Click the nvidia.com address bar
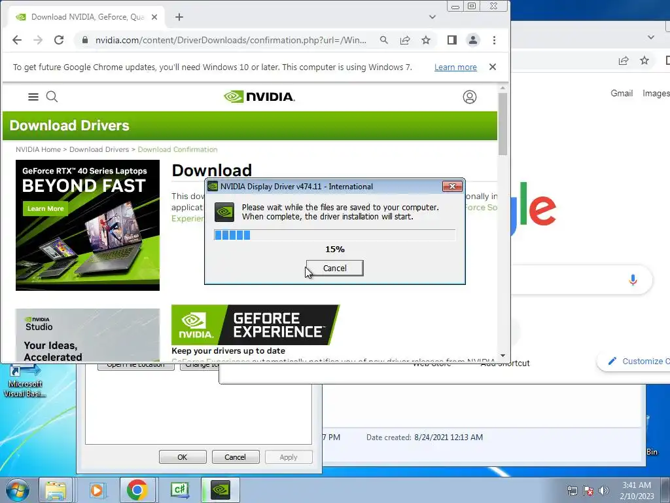Viewport: 670px width, 503px height. point(231,40)
